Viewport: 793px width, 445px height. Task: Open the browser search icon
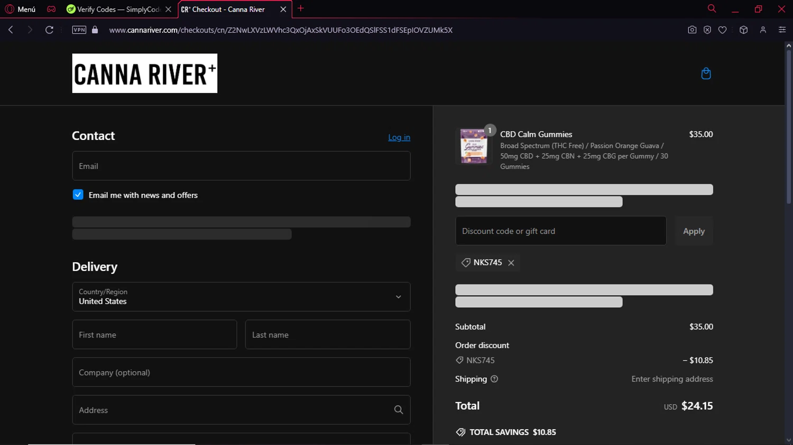712,9
